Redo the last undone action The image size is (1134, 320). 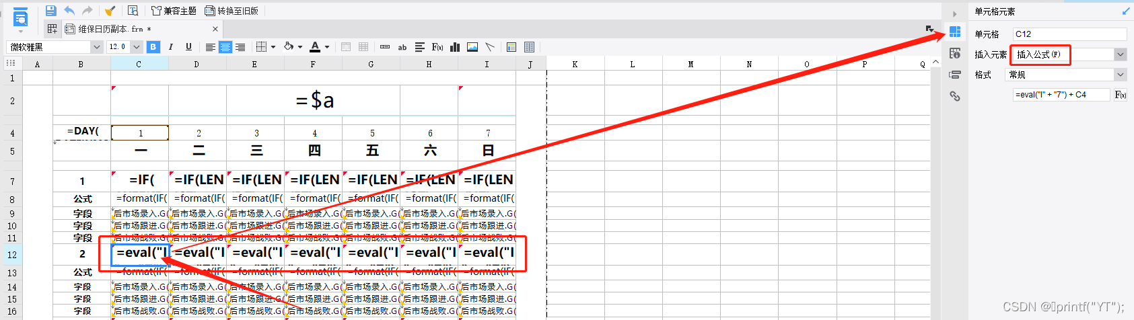pos(87,11)
